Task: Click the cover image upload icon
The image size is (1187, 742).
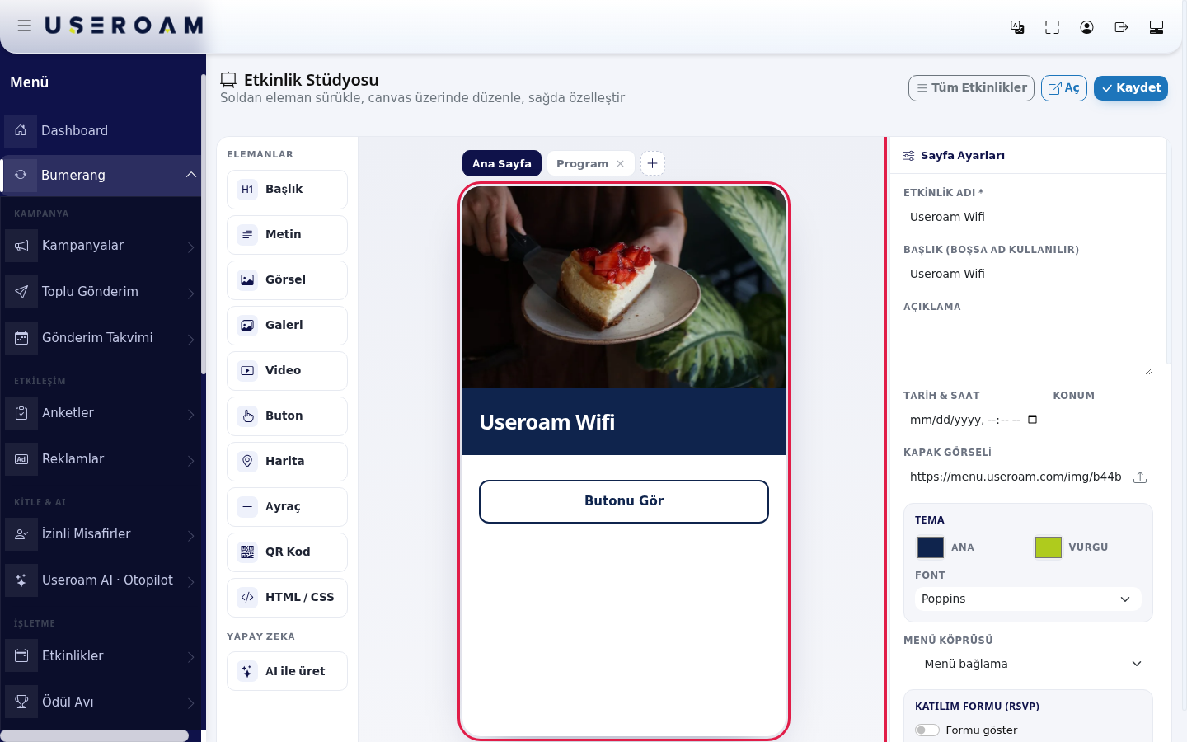Action: 1140,477
